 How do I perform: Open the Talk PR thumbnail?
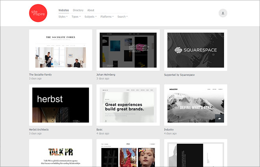(x=61, y=153)
